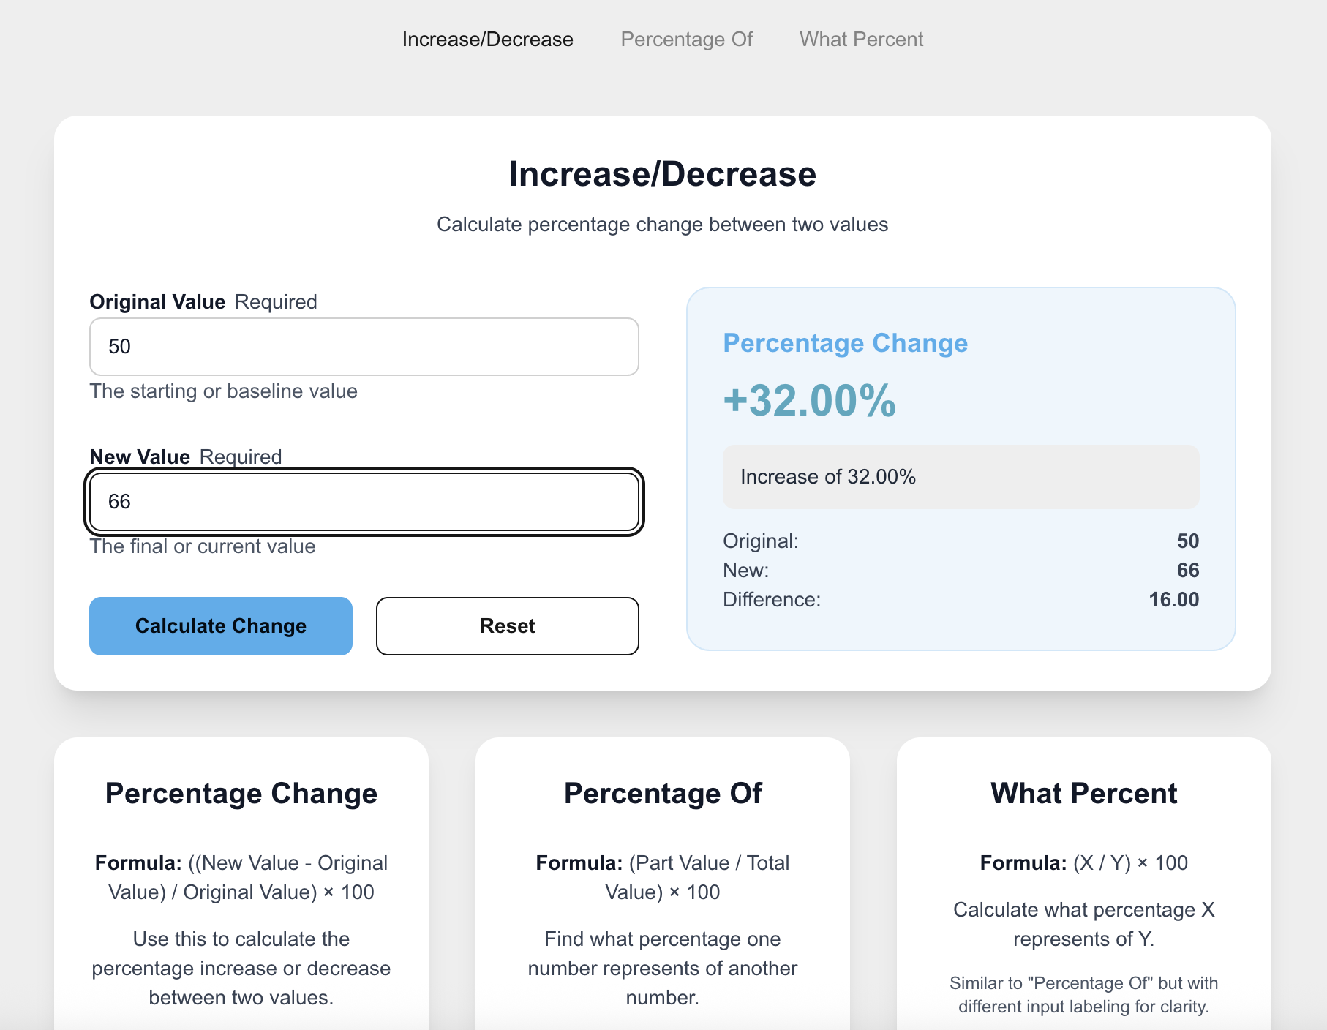
Task: Click the Original: 50 result row
Action: [960, 541]
